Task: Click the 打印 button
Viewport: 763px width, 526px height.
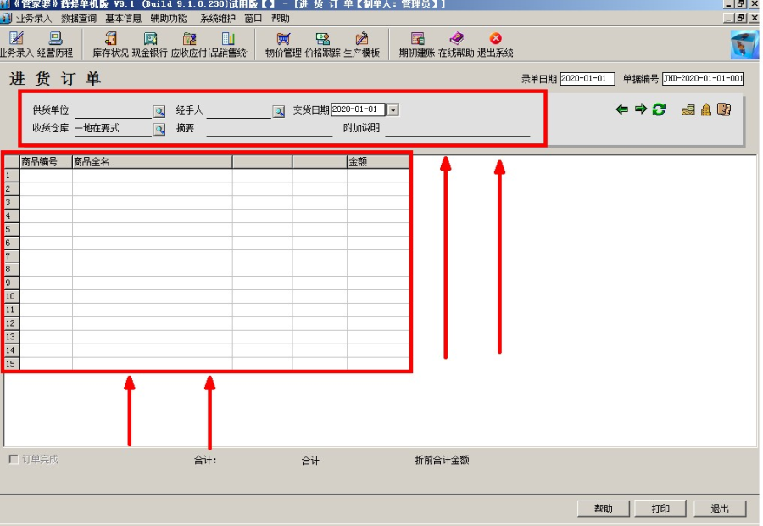Action: pos(660,509)
